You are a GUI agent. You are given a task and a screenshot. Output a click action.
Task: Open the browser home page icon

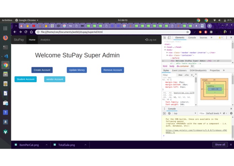[31, 32]
